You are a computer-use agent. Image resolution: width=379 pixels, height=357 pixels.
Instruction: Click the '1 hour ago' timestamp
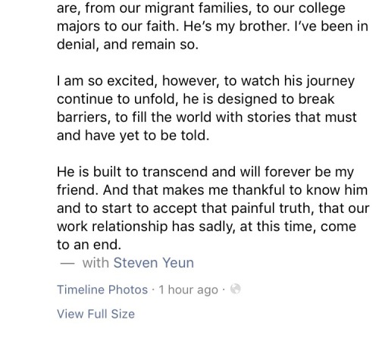[188, 290]
